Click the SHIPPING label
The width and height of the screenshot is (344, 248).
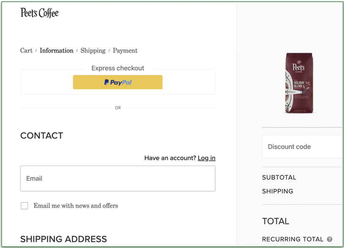[x=278, y=191]
